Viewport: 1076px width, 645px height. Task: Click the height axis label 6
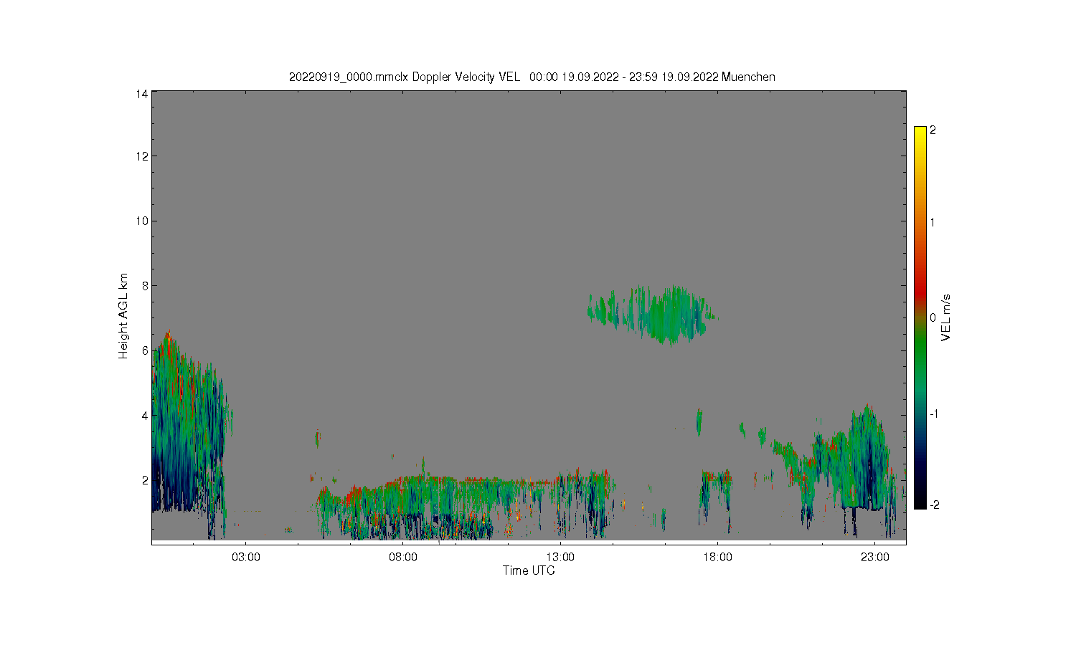point(145,350)
